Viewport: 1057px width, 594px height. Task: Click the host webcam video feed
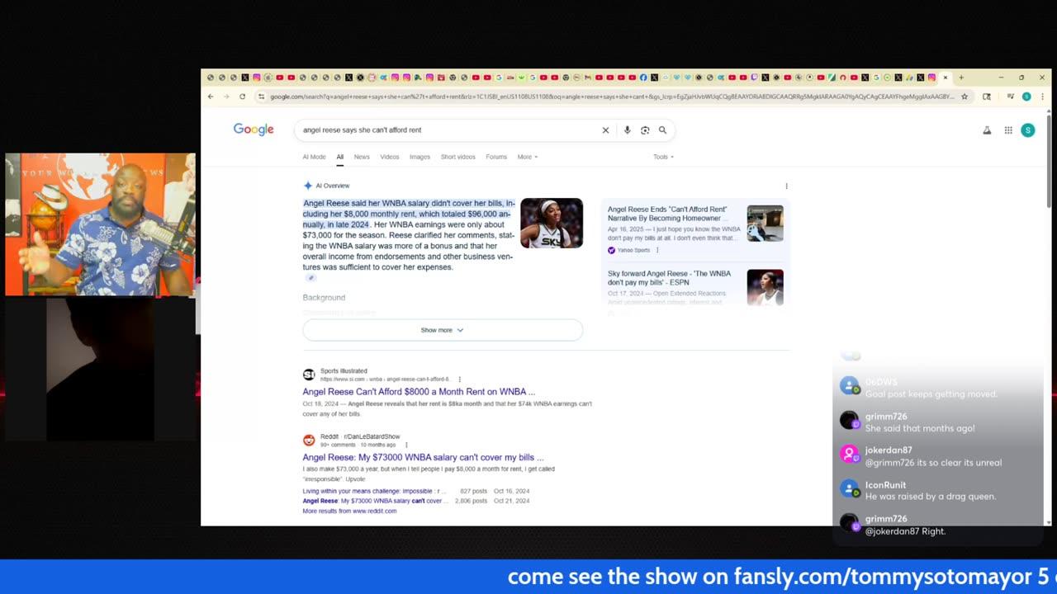pyautogui.click(x=100, y=224)
